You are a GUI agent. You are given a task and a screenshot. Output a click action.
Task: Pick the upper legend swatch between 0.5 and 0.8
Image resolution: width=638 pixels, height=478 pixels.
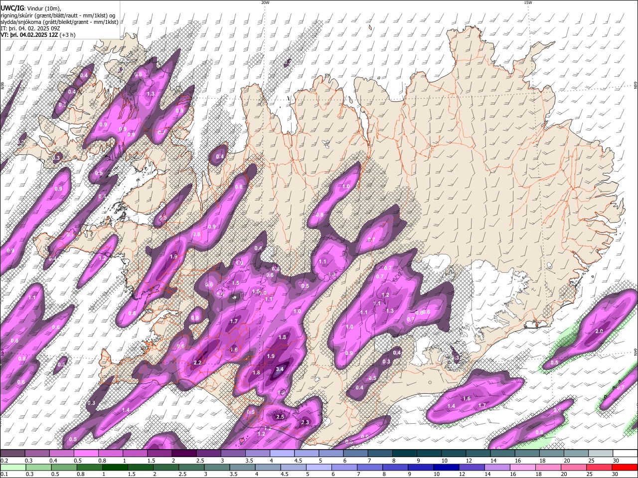[86, 454]
